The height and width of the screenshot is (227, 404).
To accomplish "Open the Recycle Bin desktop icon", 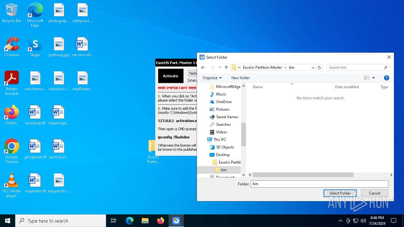I will coord(12,13).
